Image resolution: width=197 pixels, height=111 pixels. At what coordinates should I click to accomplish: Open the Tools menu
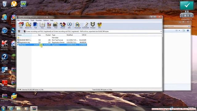32,20
